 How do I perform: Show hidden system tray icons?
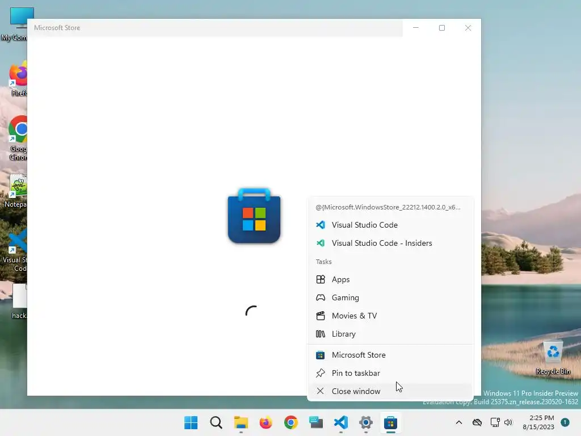click(458, 422)
